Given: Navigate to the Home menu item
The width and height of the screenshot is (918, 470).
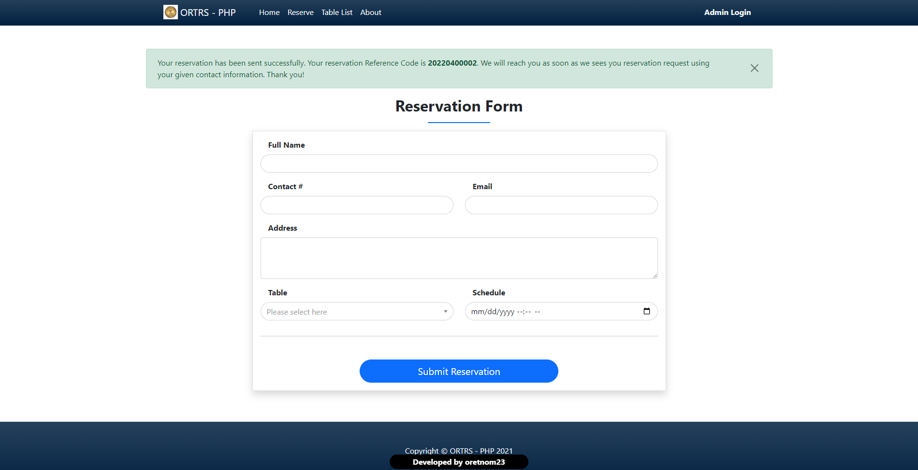Looking at the screenshot, I should click(x=269, y=12).
